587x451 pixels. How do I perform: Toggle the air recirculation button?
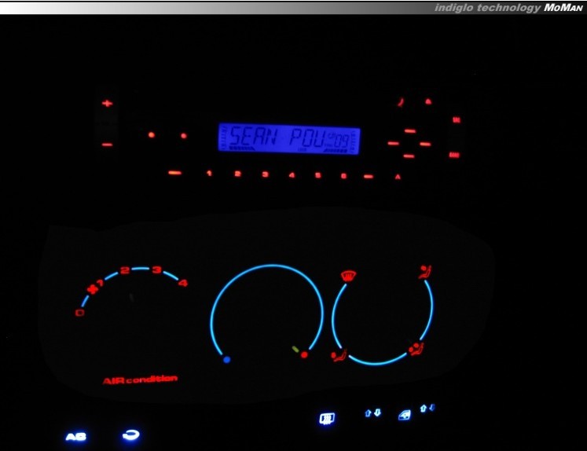click(129, 434)
